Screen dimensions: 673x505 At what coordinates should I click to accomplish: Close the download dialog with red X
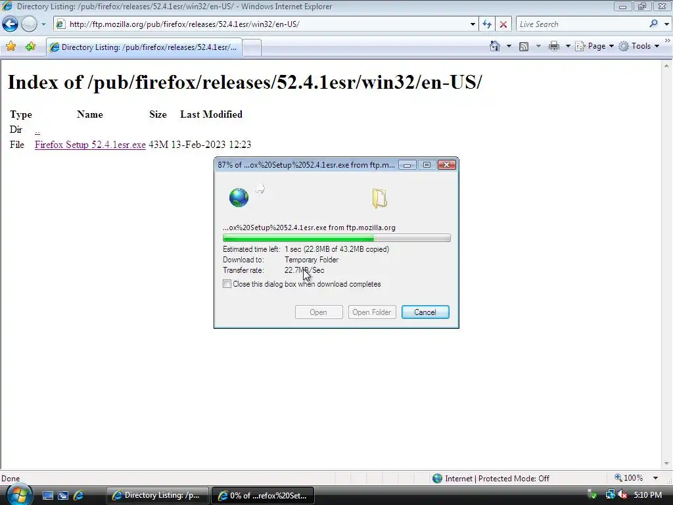(x=446, y=165)
